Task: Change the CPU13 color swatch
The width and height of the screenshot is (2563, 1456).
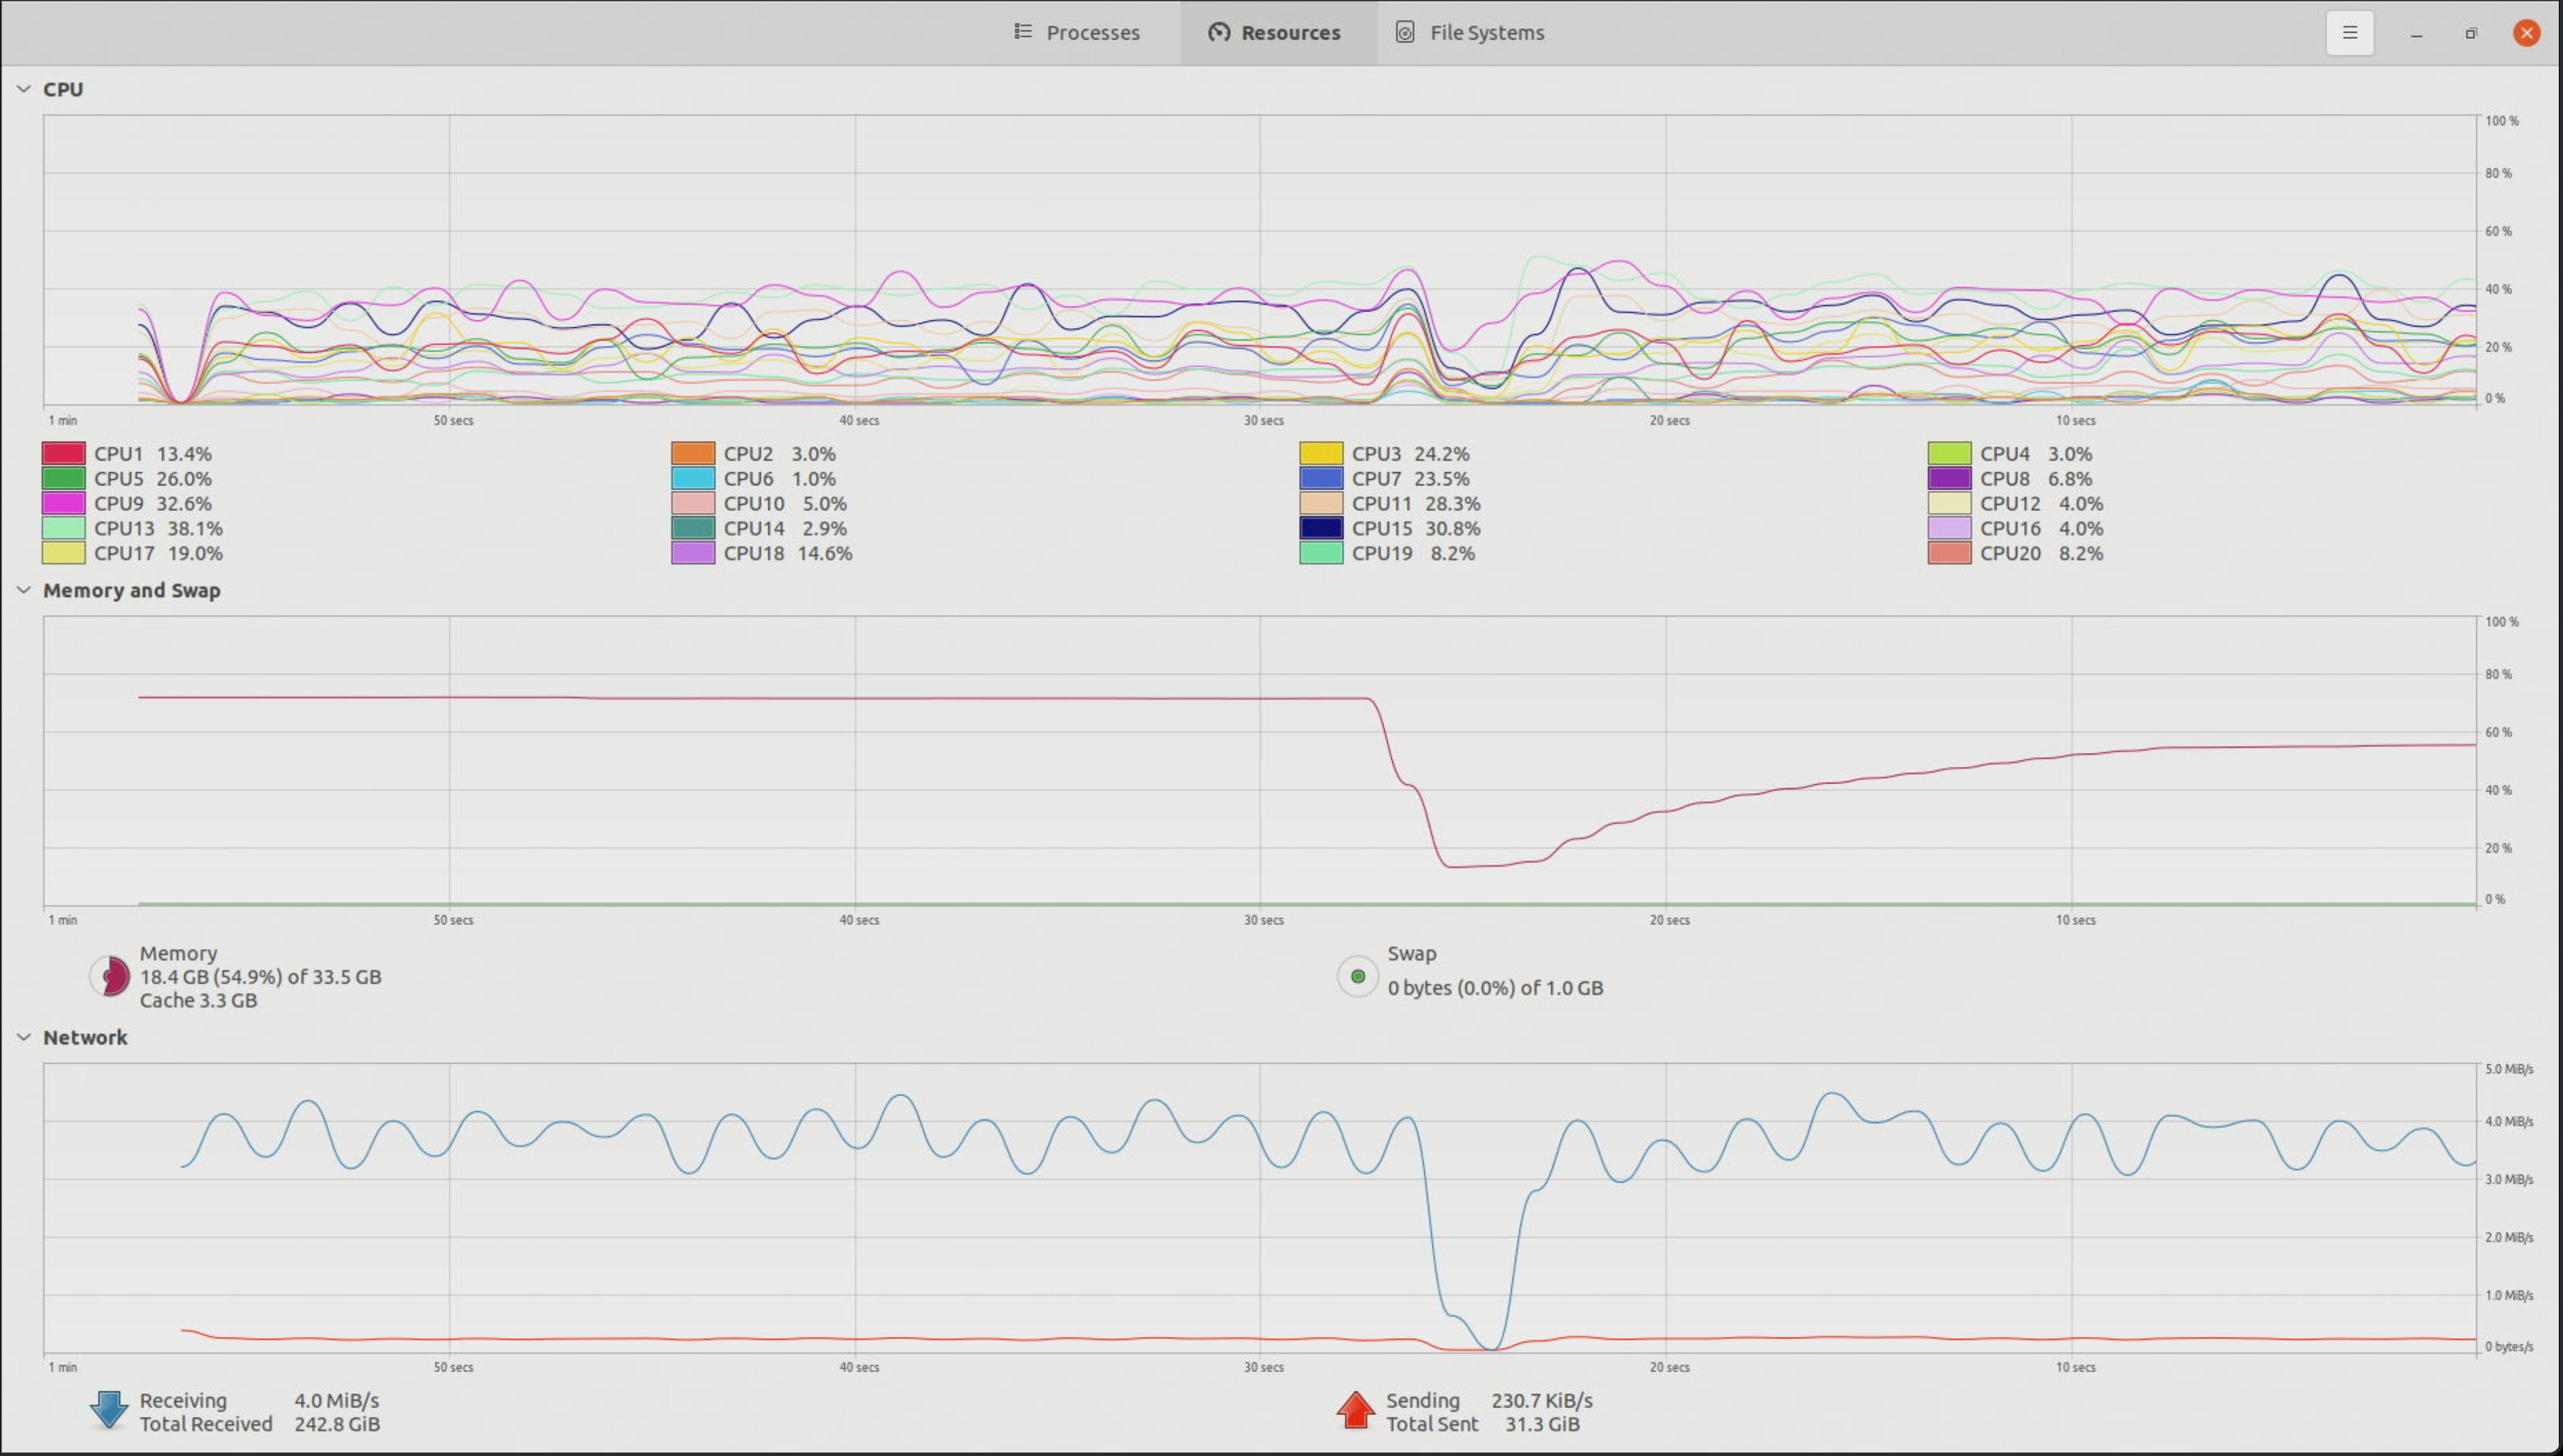Action: 63,528
